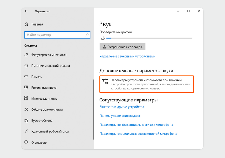Viewport: 225px width, 158px height.
Task: Focus the Найти параметр search field
Action: tap(57, 35)
